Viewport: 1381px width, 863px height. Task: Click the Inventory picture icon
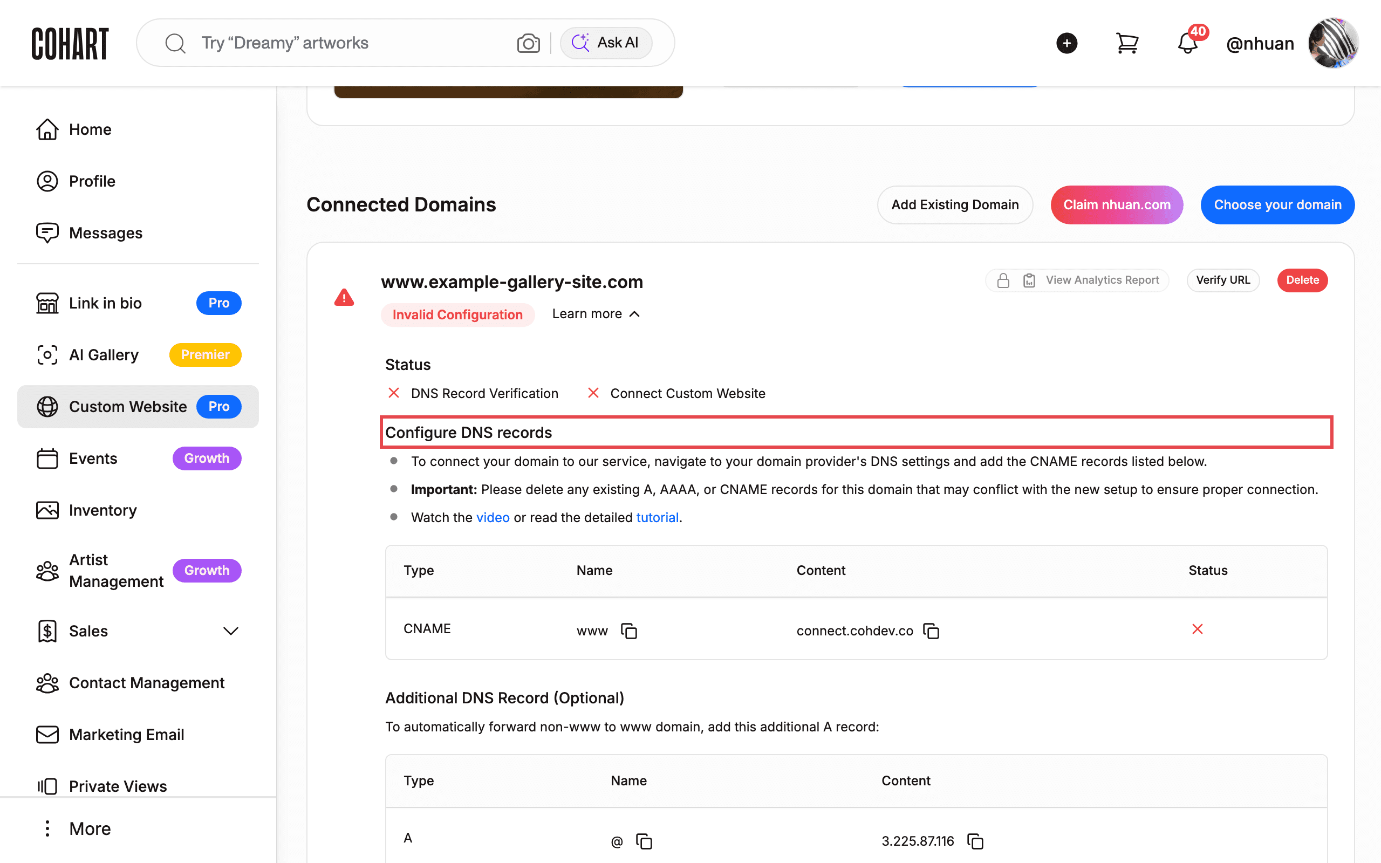[x=47, y=510]
